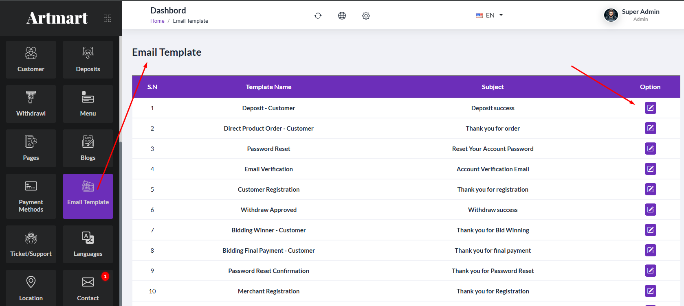Image resolution: width=684 pixels, height=306 pixels.
Task: Edit the Merchant Registration template
Action: pyautogui.click(x=650, y=291)
